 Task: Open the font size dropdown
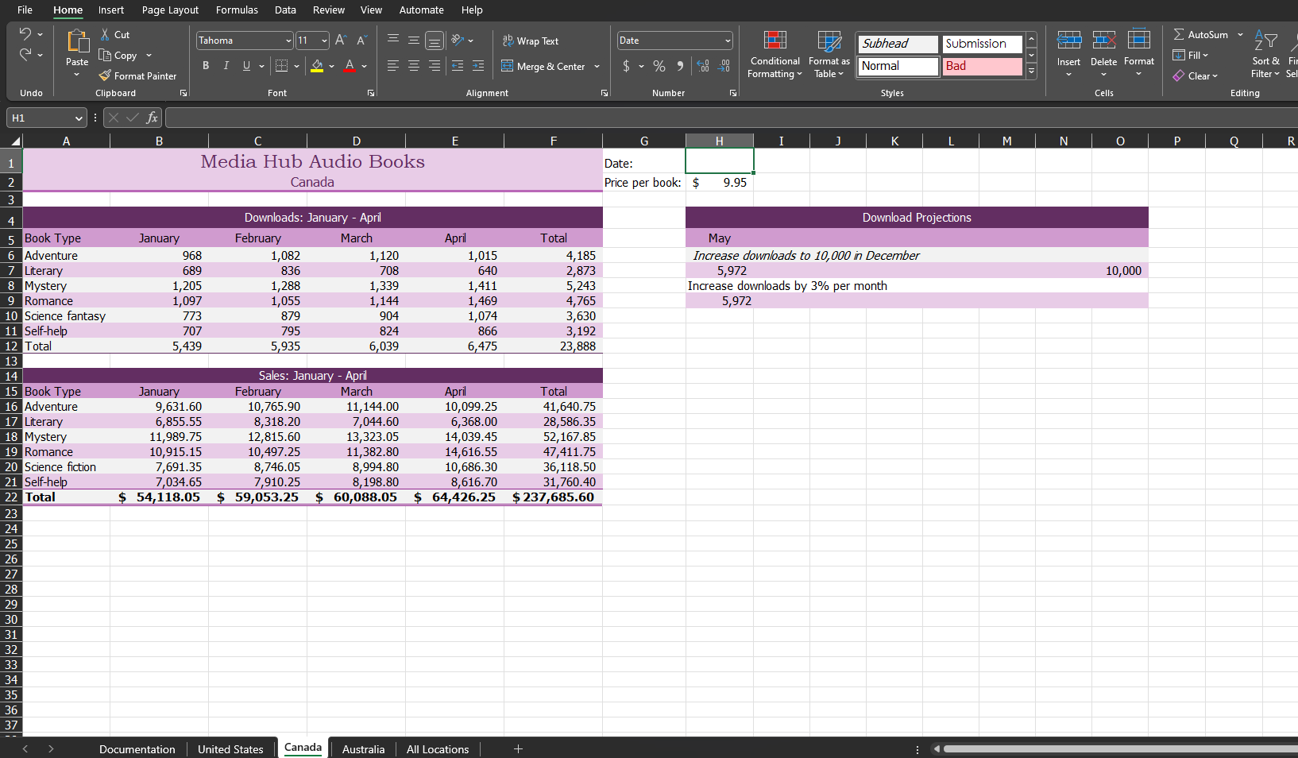[x=324, y=41]
